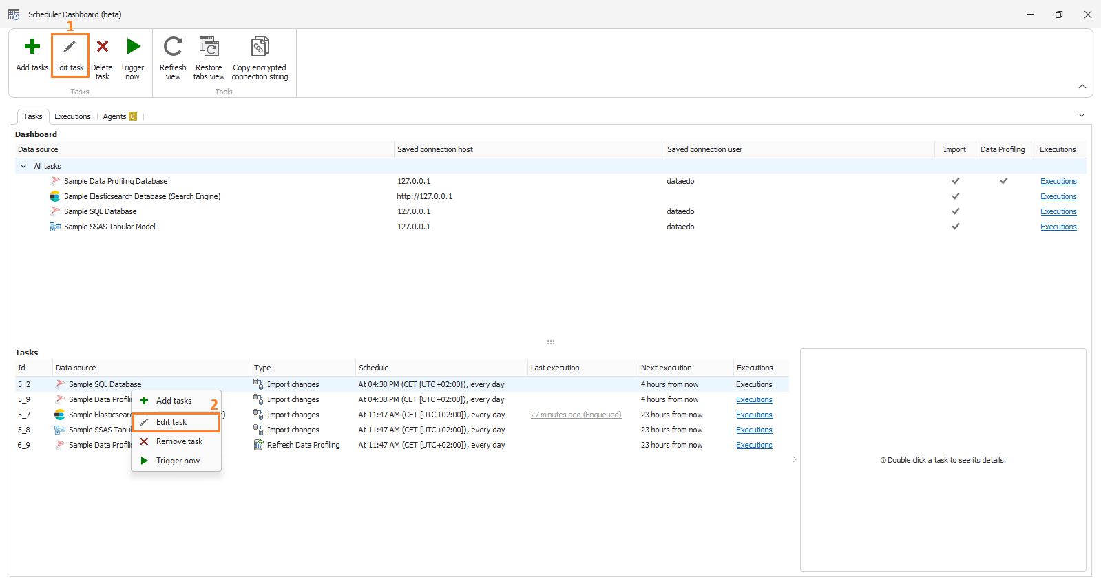Select task row 5_9

402,399
